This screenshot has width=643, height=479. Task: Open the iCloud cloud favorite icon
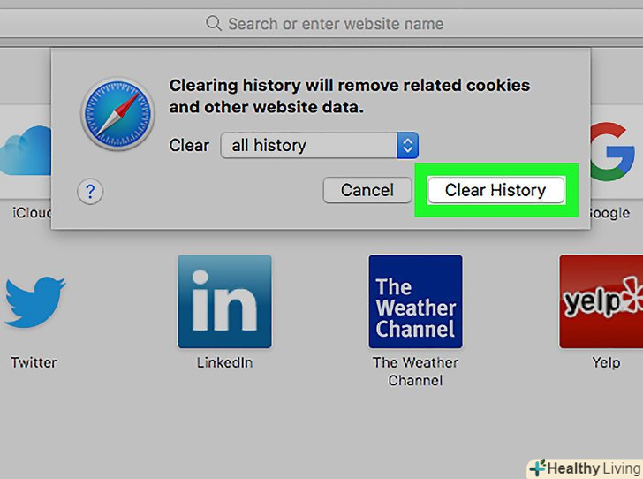click(x=26, y=150)
